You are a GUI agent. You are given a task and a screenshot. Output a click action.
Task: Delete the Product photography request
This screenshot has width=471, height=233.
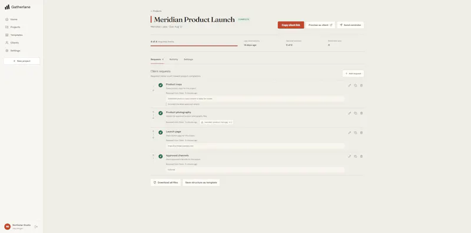click(361, 113)
